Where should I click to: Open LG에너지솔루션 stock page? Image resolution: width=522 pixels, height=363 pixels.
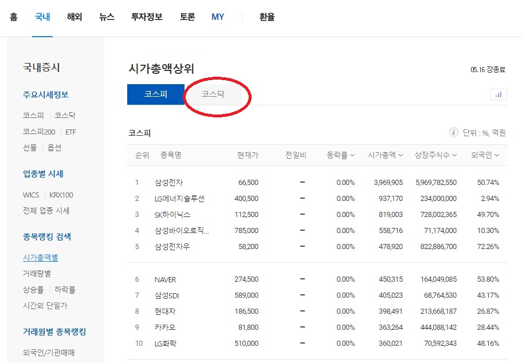(x=179, y=199)
